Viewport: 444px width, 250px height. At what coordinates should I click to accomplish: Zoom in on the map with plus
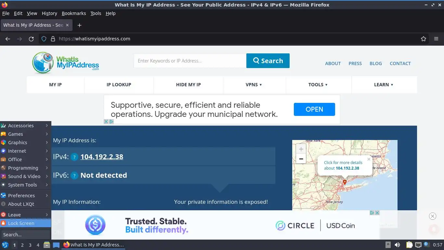tap(301, 149)
